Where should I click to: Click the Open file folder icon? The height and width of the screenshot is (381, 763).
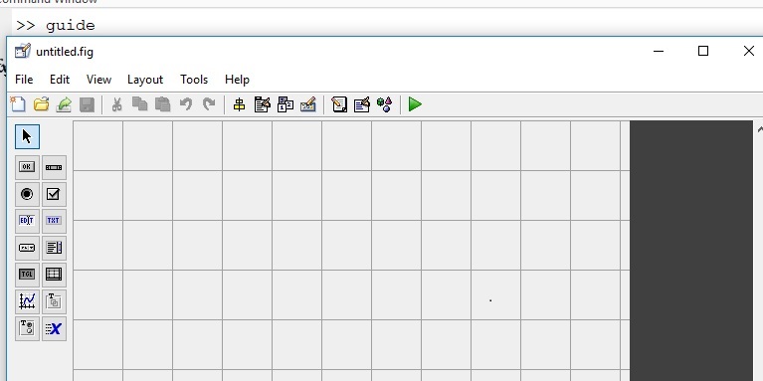[x=42, y=104]
